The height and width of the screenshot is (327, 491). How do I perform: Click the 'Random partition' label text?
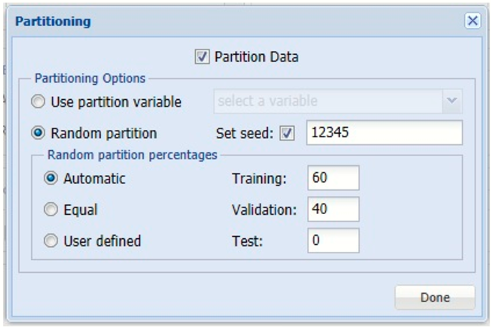point(103,133)
